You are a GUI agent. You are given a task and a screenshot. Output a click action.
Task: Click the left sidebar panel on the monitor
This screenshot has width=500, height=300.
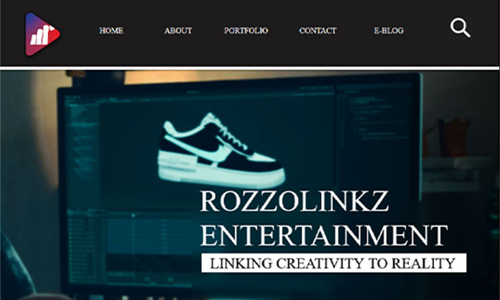(82, 150)
